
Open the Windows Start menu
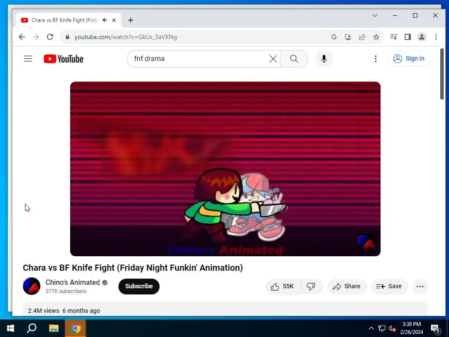[x=11, y=328]
